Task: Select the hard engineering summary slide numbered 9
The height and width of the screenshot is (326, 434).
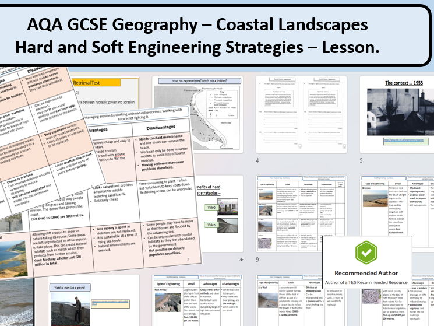Action: point(301,213)
